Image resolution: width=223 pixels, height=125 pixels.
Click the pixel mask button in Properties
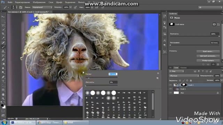pyautogui.click(x=214, y=24)
